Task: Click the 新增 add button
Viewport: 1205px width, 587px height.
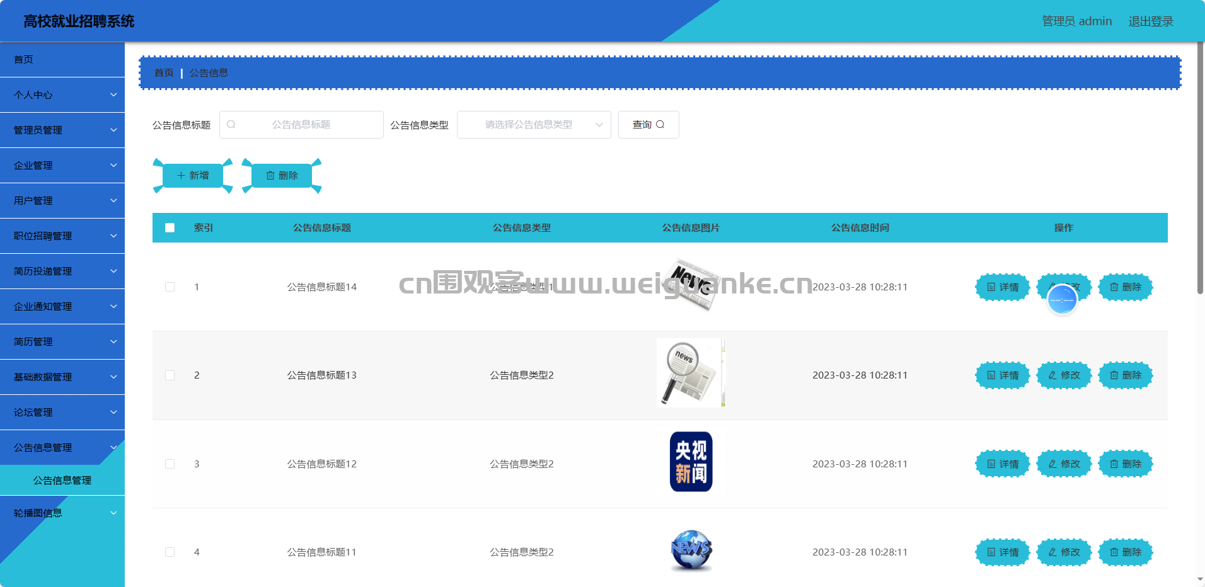Action: coord(193,176)
